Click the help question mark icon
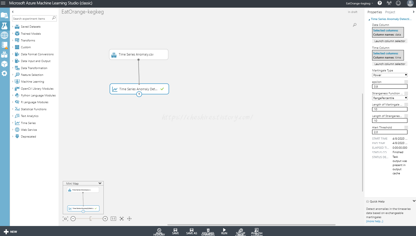The image size is (416, 236). [380, 3]
